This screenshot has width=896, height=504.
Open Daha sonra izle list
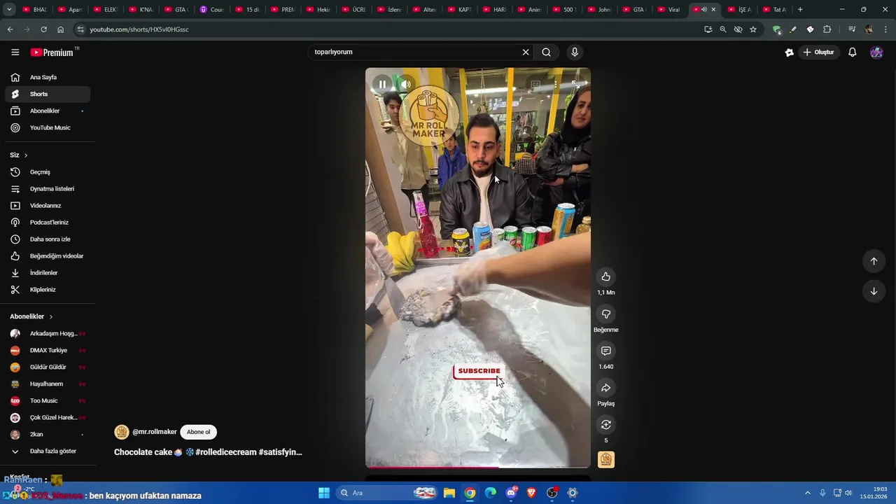(x=48, y=239)
